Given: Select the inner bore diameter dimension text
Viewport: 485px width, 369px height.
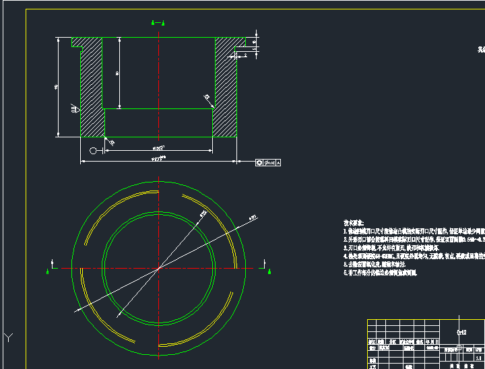Looking at the screenshot, I should [x=159, y=148].
